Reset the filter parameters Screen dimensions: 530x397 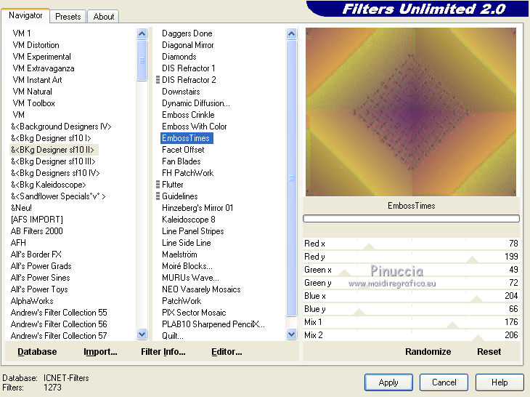coord(489,352)
